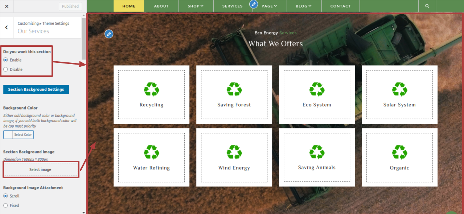Click the recycle icon in Water Refining card
Image resolution: width=464 pixels, height=214 pixels.
[x=151, y=152]
